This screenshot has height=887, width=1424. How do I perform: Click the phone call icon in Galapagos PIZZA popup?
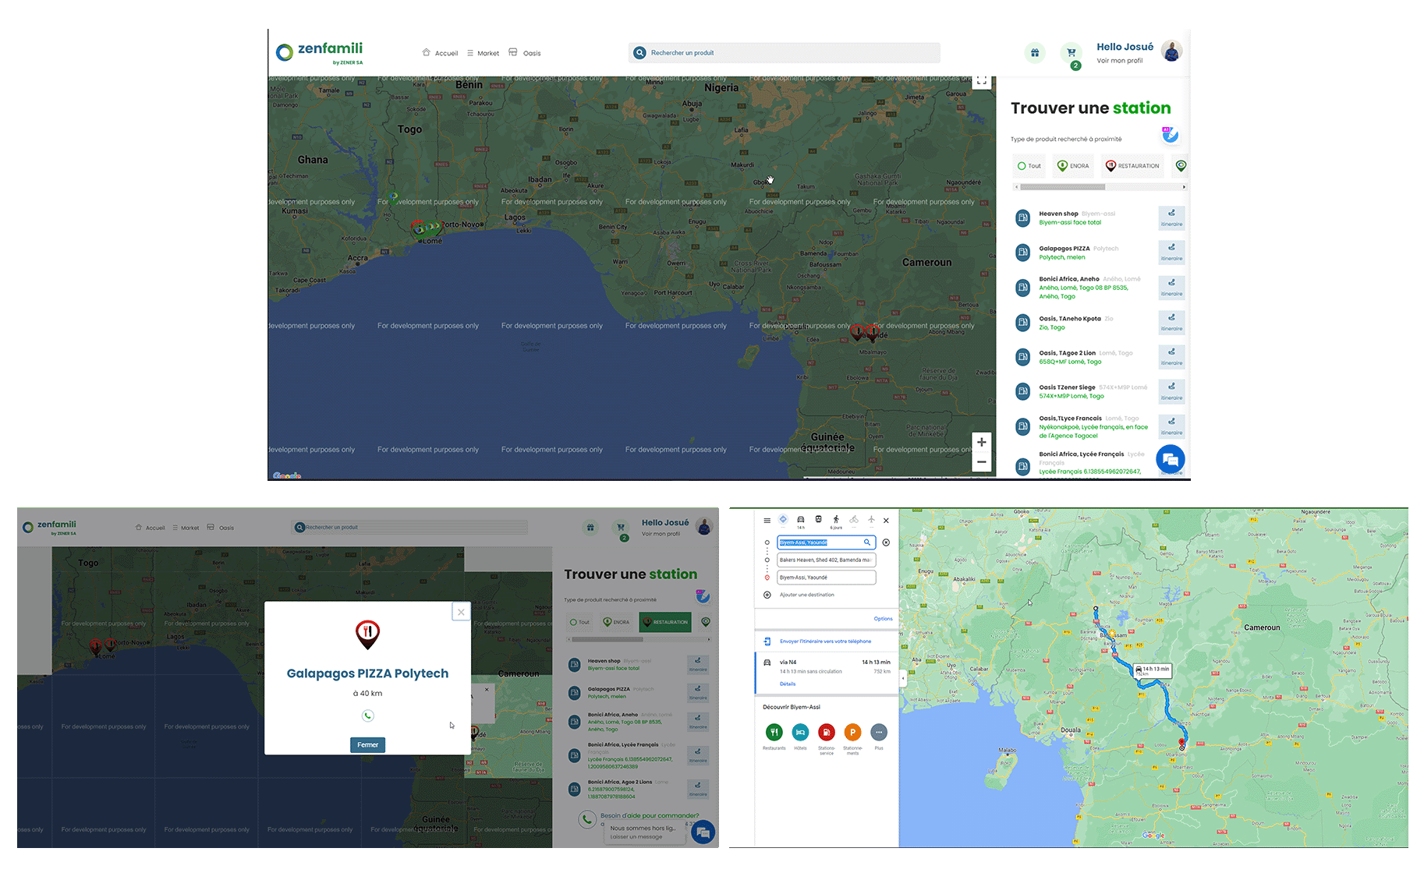pos(368,716)
